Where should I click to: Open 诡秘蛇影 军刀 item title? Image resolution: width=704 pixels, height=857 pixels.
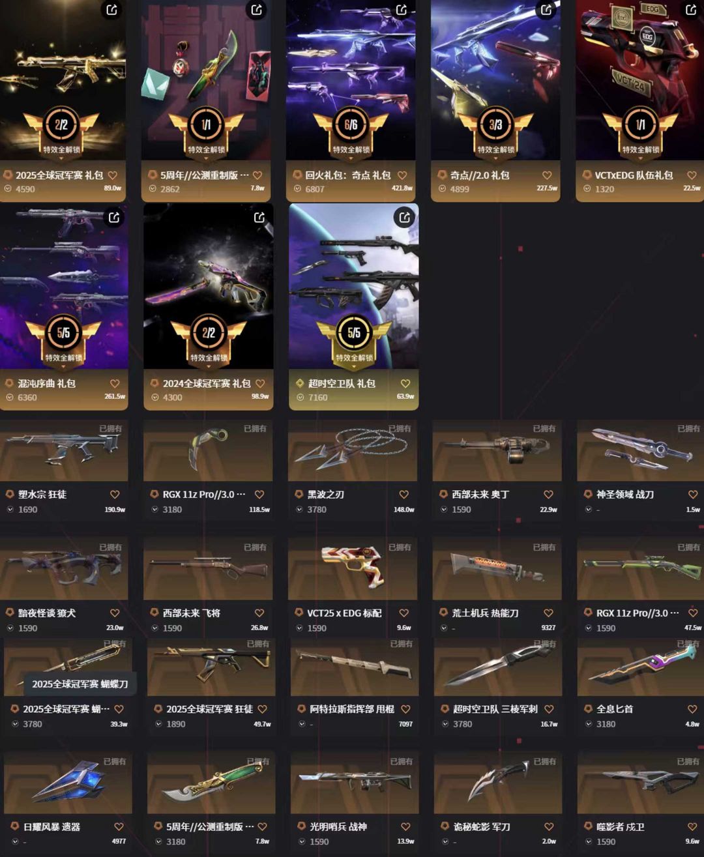pos(482,826)
